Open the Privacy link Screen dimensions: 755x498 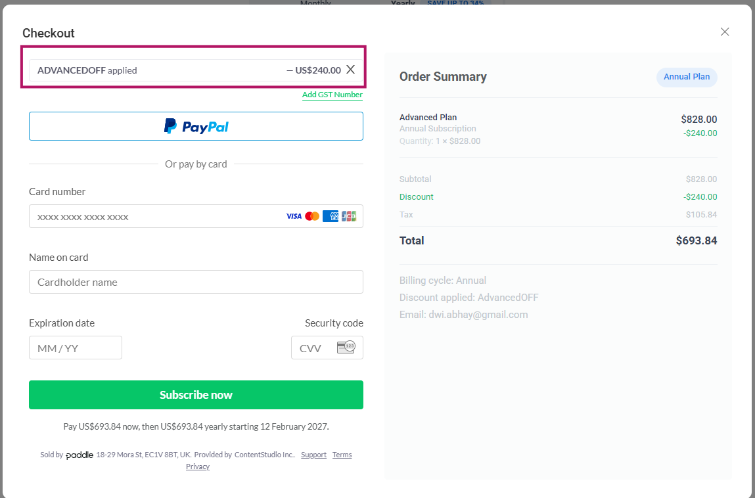point(198,466)
